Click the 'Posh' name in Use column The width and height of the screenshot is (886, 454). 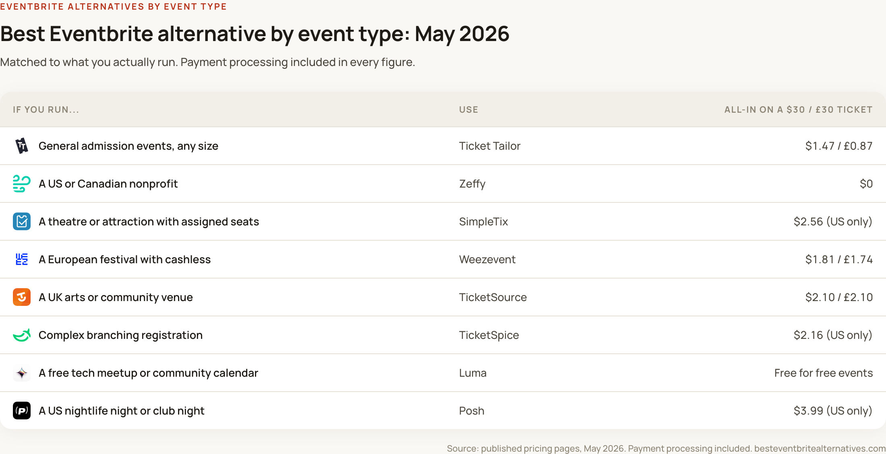[x=472, y=411]
